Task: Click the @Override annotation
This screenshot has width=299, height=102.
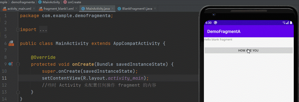Action: click(43, 57)
